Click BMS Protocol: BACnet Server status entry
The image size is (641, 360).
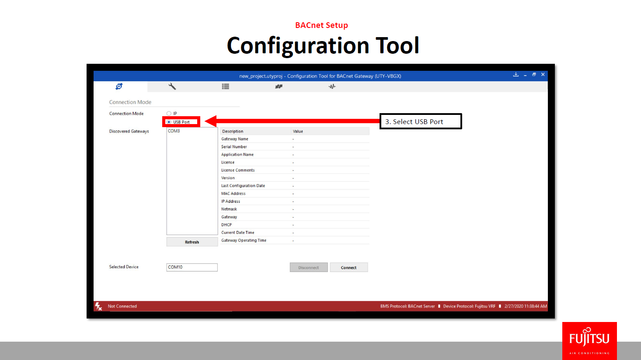pos(408,306)
